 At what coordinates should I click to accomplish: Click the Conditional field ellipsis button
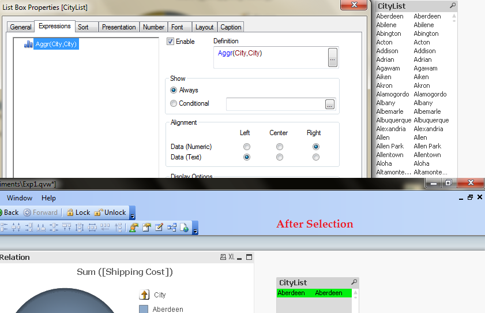[330, 105]
